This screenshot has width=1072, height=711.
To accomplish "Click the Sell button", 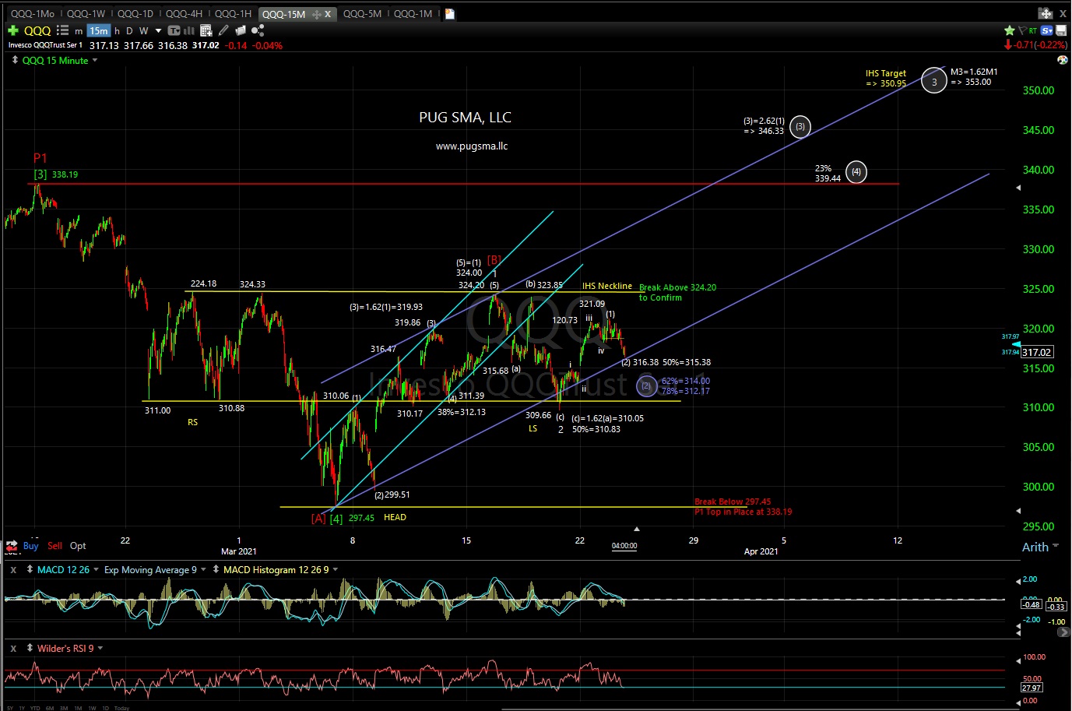I will pos(54,546).
